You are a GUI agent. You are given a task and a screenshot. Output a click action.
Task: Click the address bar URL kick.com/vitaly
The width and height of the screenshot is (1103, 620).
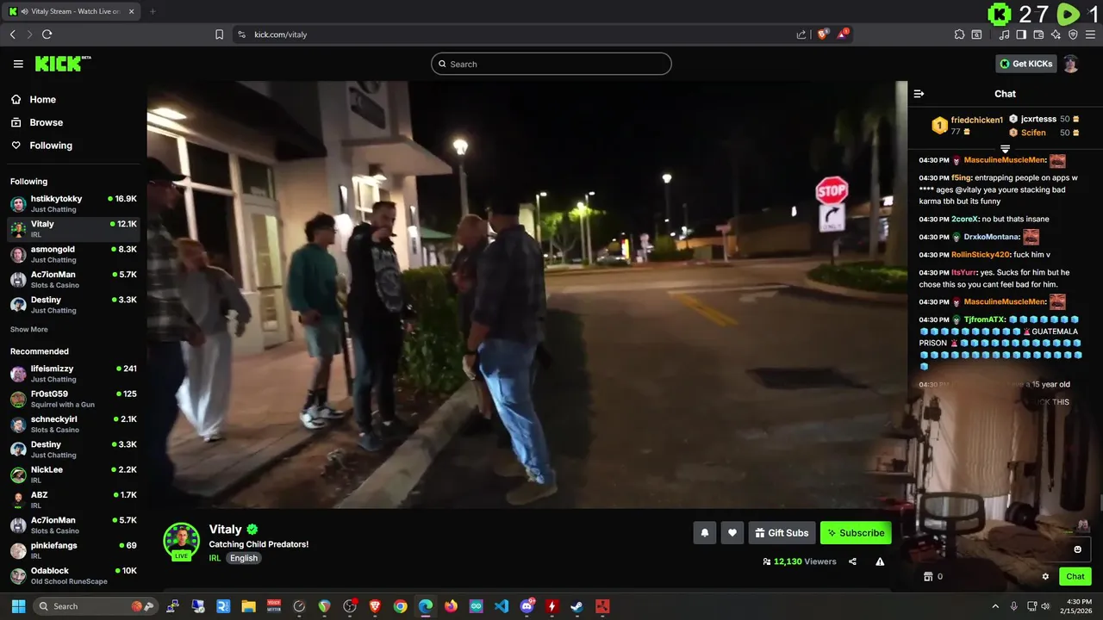(x=281, y=34)
